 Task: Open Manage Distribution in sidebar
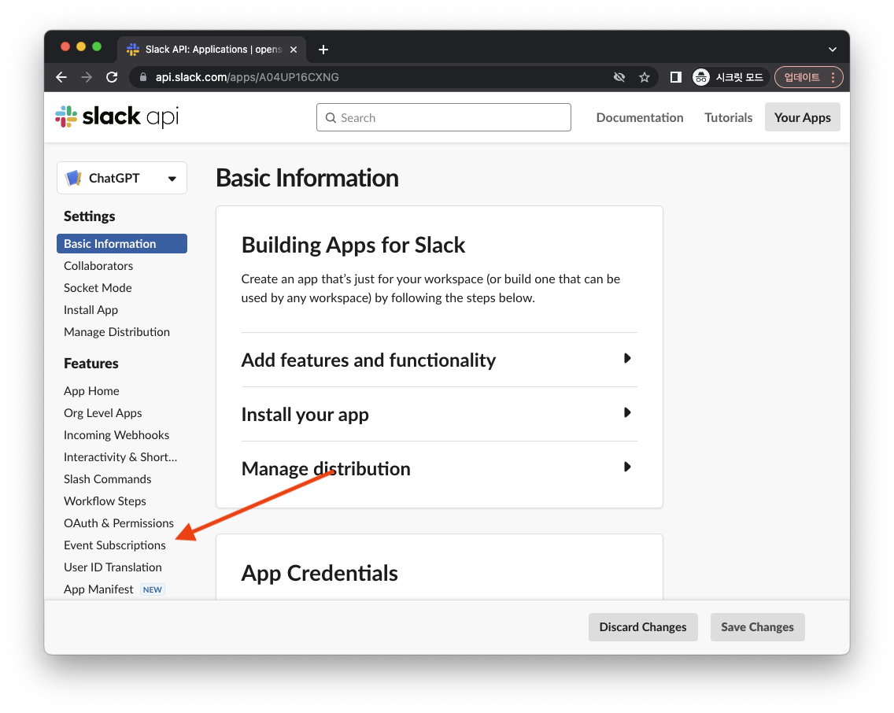coord(117,332)
